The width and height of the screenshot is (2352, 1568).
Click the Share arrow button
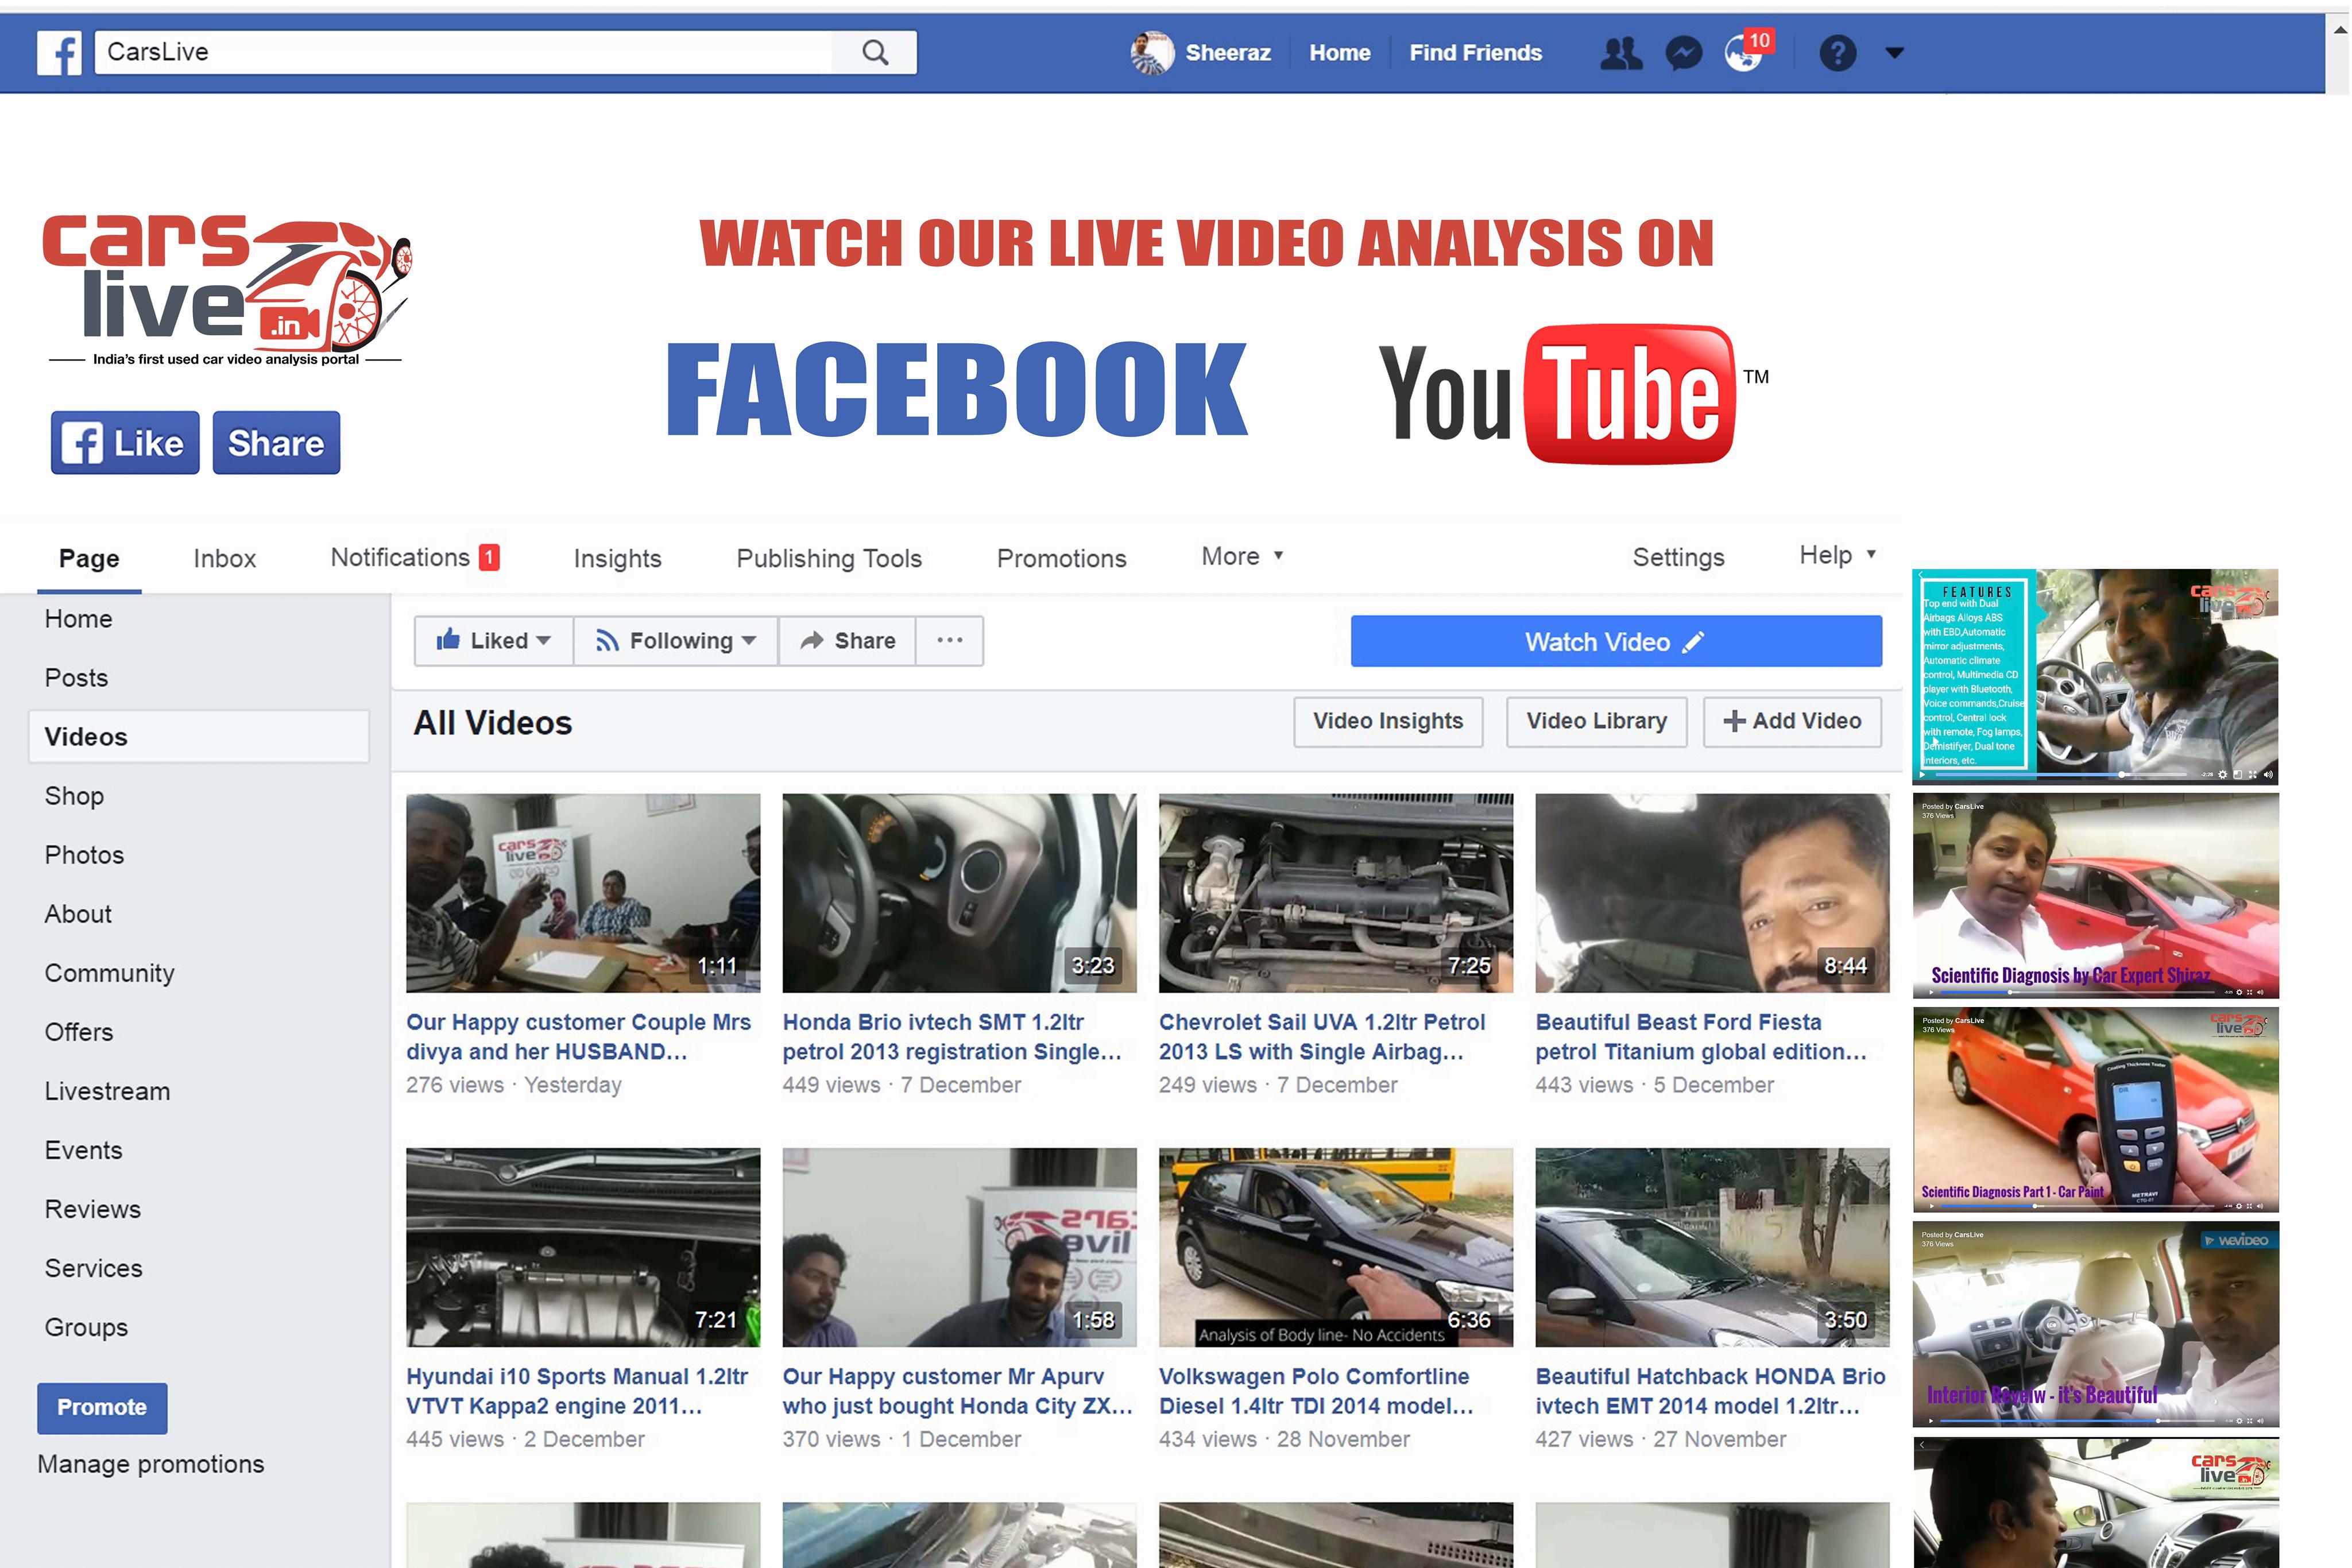pyautogui.click(x=847, y=640)
